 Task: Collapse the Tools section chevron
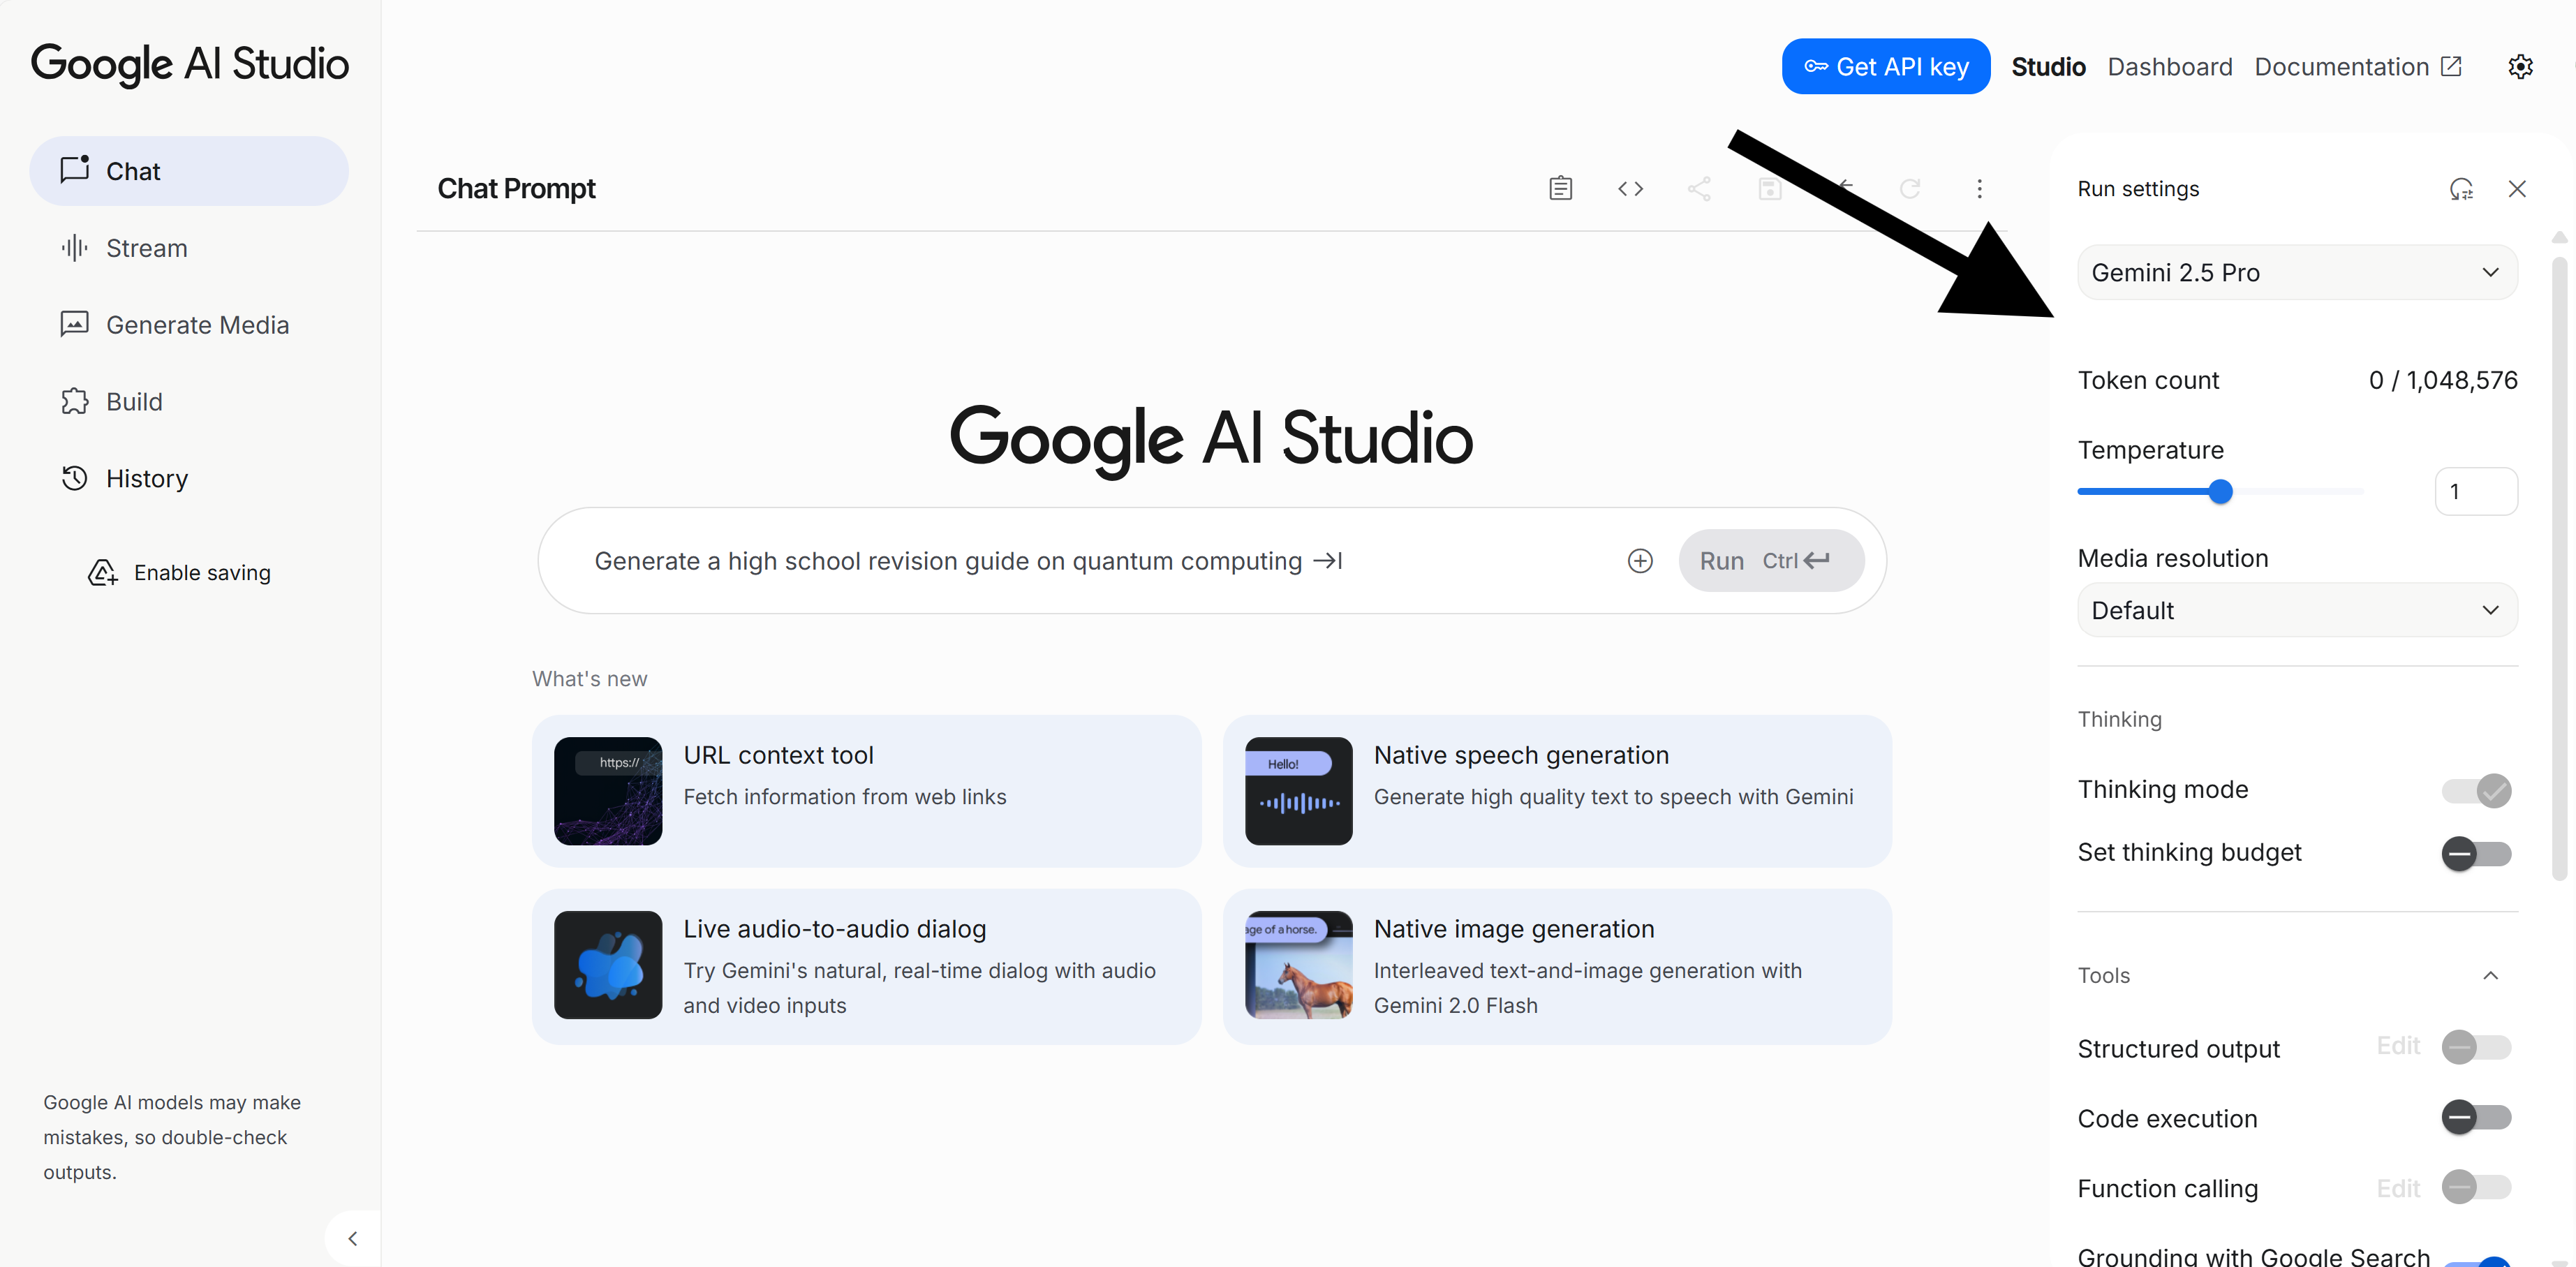point(2490,975)
